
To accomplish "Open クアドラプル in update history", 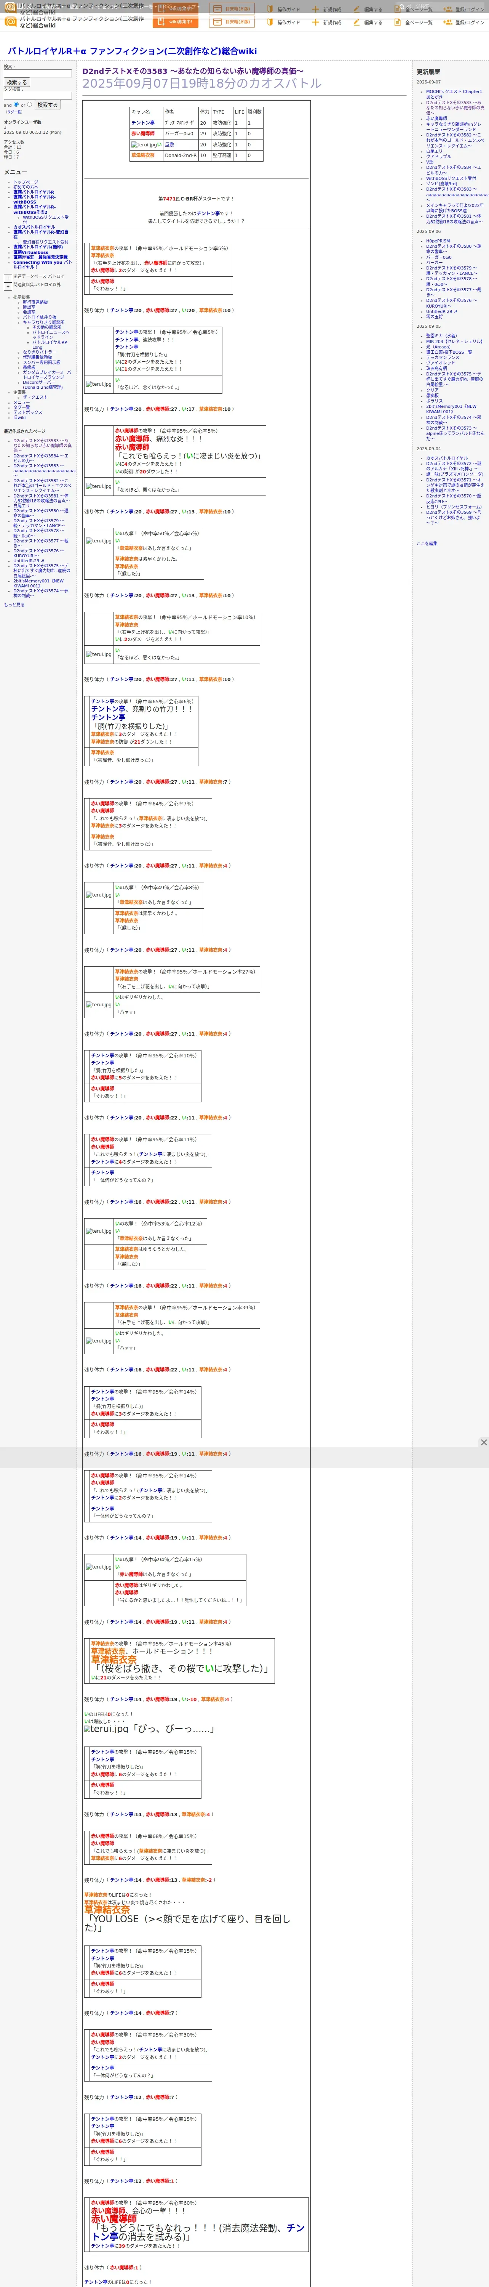I will (438, 156).
